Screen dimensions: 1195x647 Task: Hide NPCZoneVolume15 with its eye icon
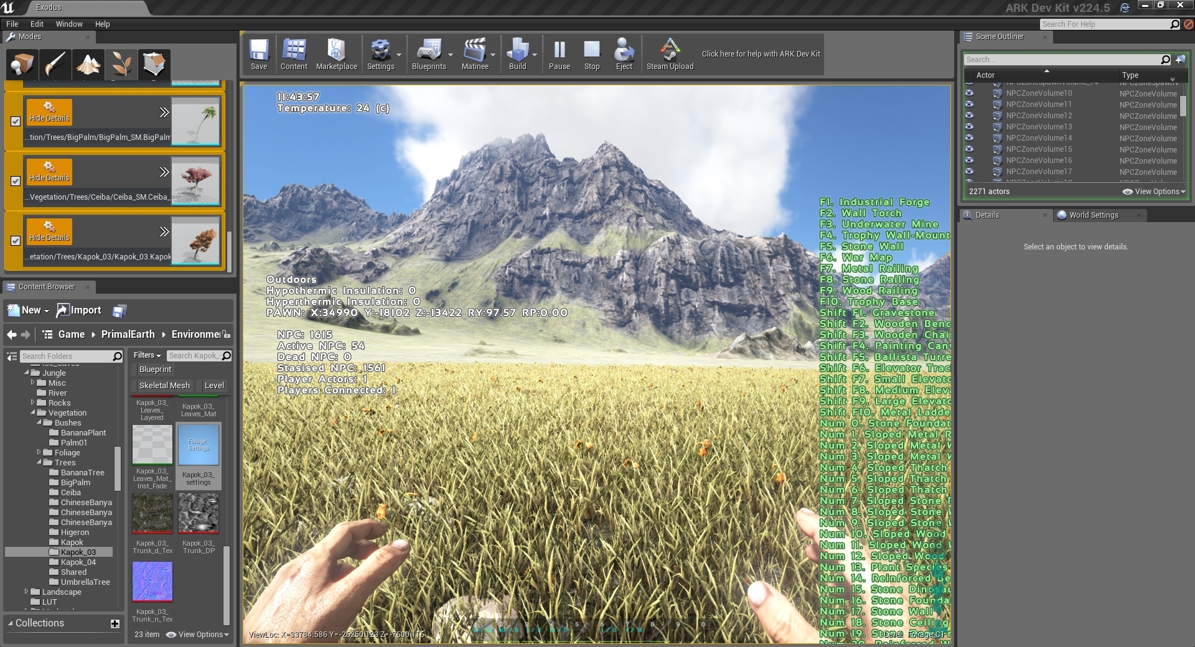click(x=969, y=149)
